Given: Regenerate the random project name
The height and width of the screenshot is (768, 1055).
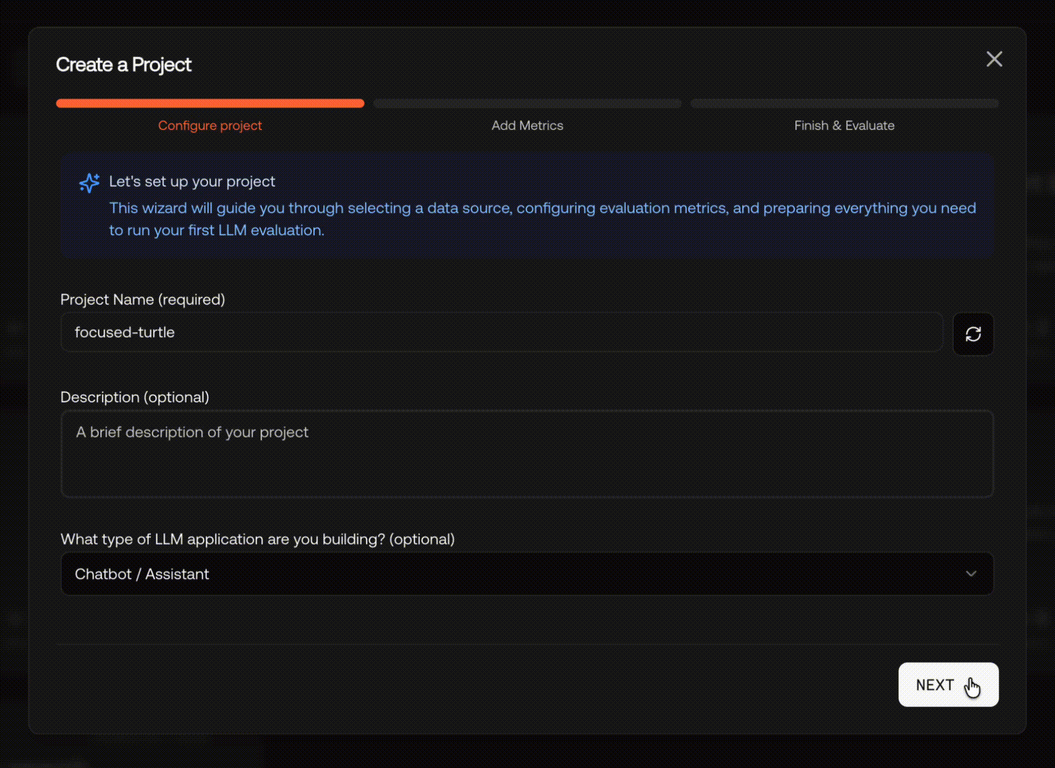Looking at the screenshot, I should 973,334.
